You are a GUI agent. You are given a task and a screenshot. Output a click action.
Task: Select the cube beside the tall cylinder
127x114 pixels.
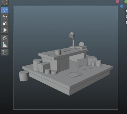pos(44,67)
